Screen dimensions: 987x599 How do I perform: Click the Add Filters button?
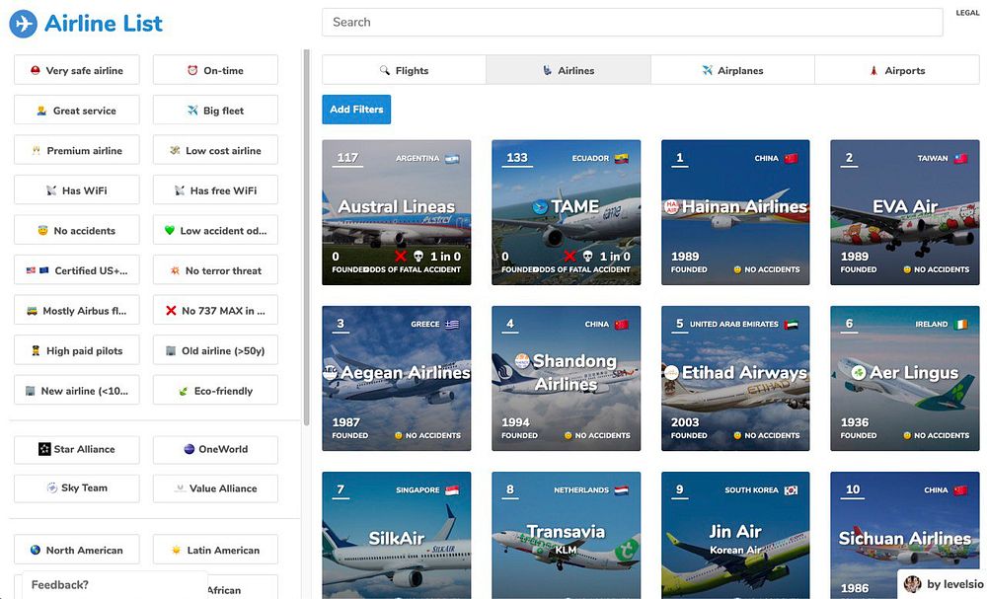(356, 110)
